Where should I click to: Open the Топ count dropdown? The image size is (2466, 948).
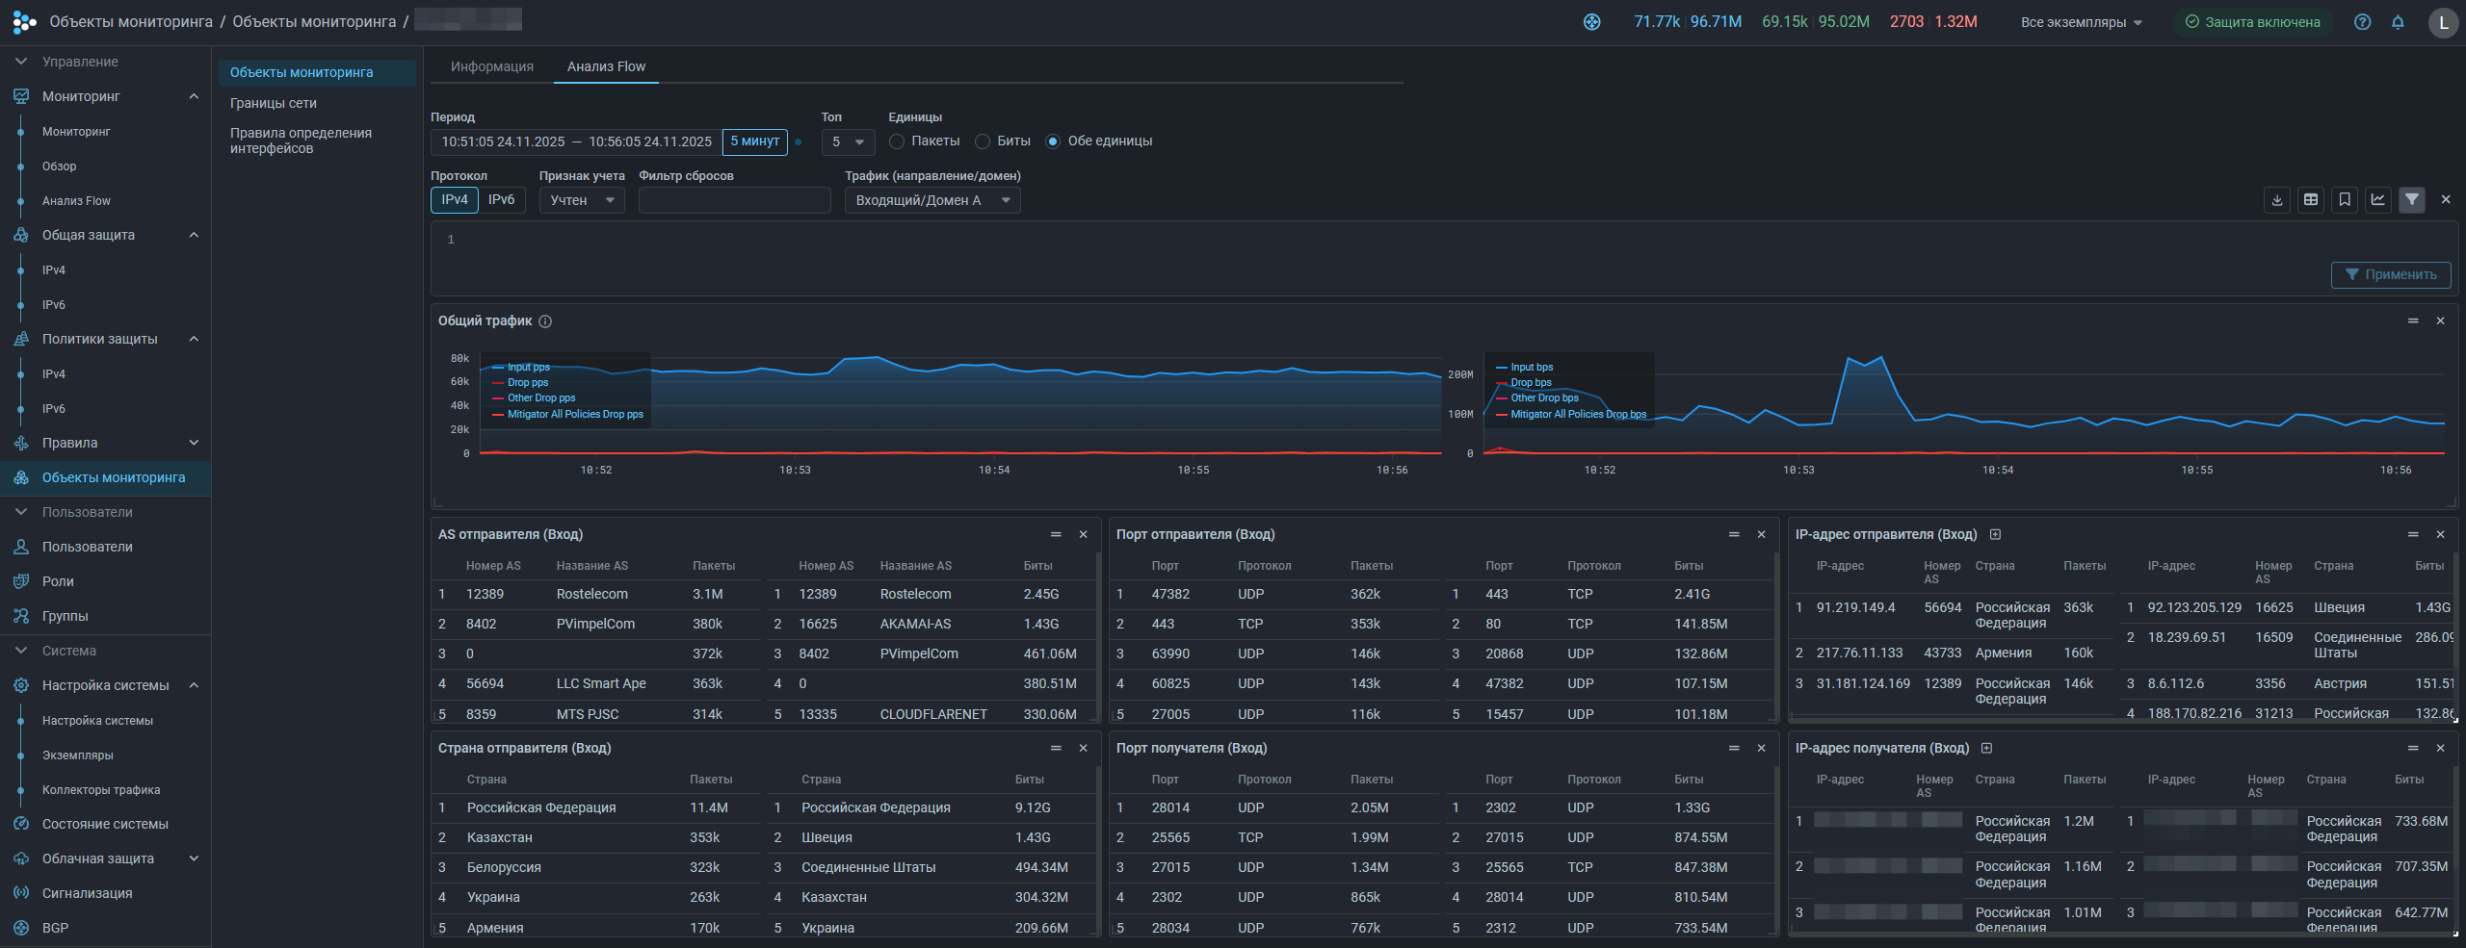[848, 141]
